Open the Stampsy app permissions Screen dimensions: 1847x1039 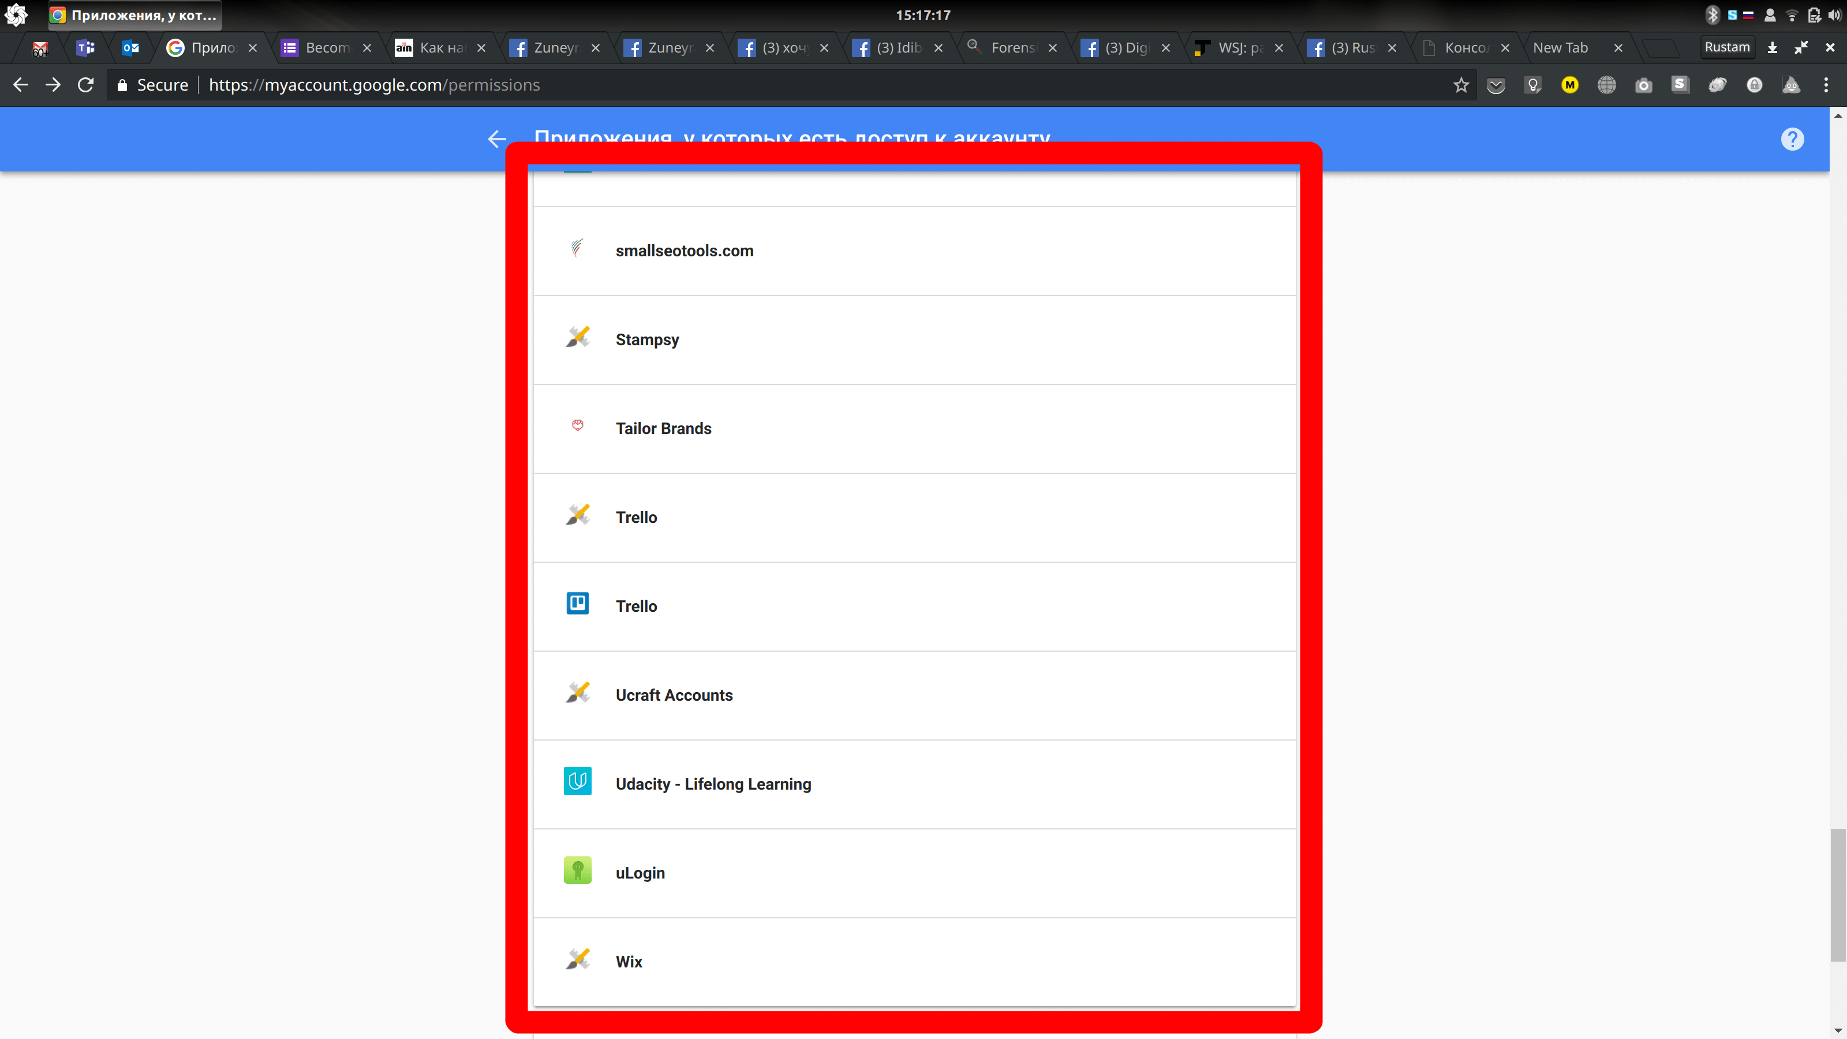[646, 340]
